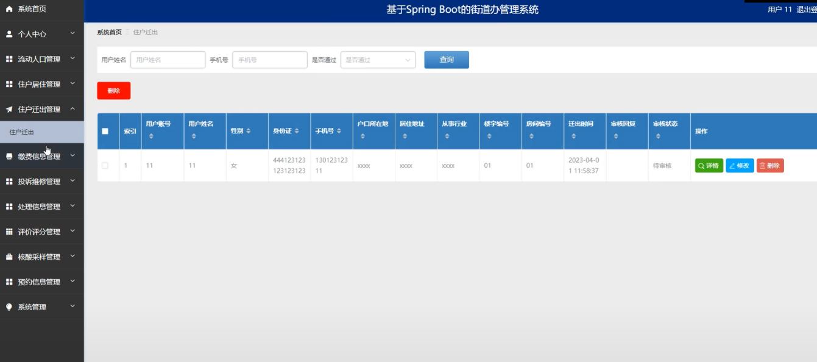Click 系统首页 breadcrumb link
This screenshot has width=817, height=362.
click(x=110, y=32)
